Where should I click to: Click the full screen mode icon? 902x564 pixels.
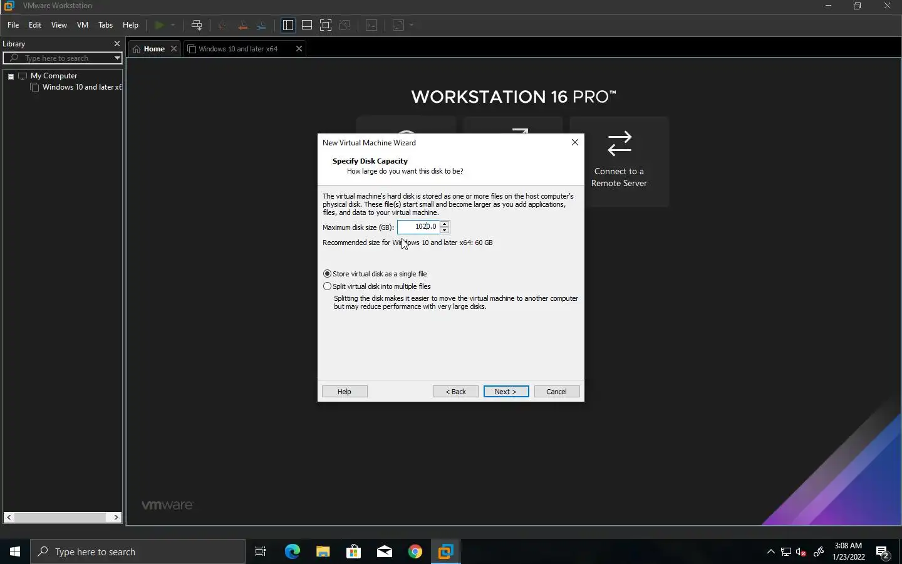[326, 25]
